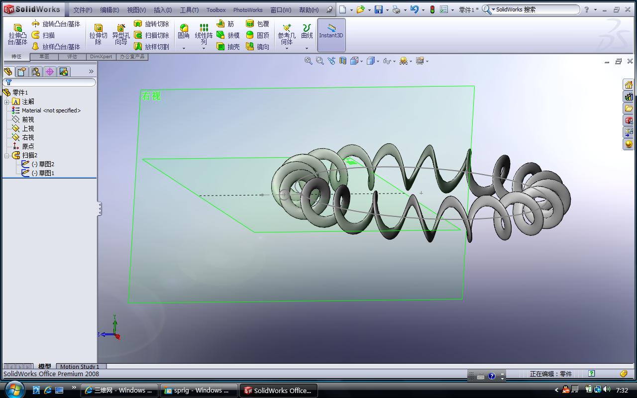Select the 拉伸切除 extrude cut tool
Screen dimensions: 637x398
coord(98,34)
